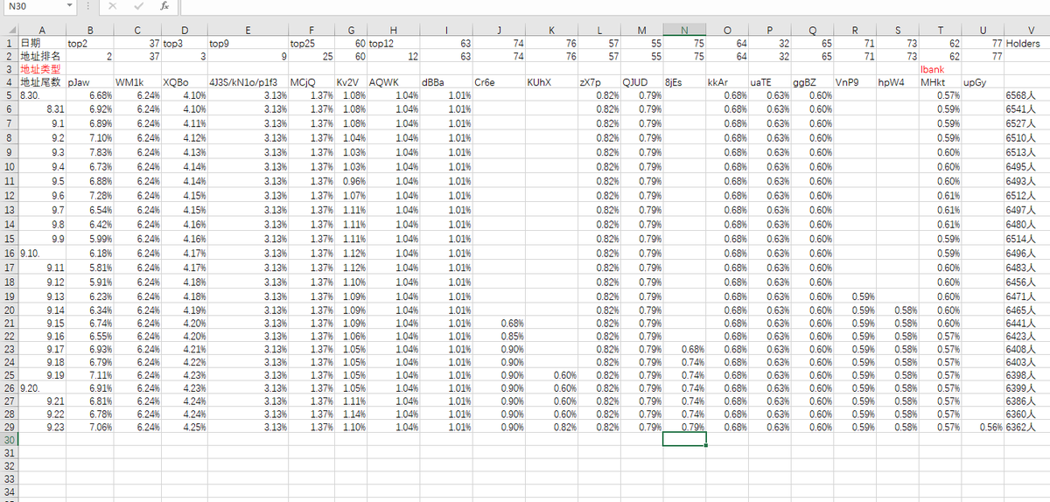Click the Insert Function fx icon
1050x502 pixels.
(164, 6)
